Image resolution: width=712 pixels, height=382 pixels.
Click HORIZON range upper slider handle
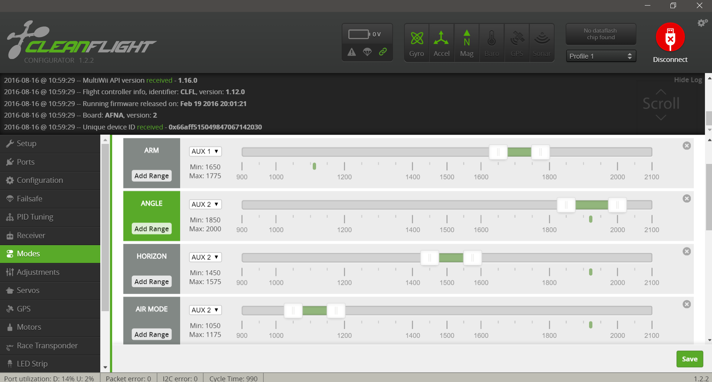[x=472, y=257]
